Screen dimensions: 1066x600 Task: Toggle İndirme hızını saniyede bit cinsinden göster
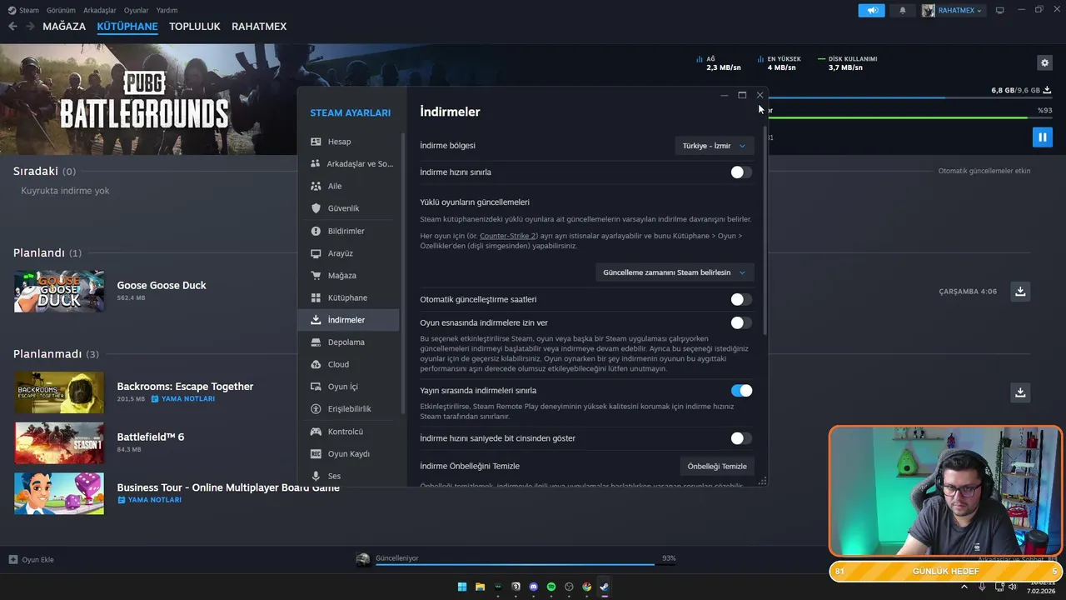741,438
